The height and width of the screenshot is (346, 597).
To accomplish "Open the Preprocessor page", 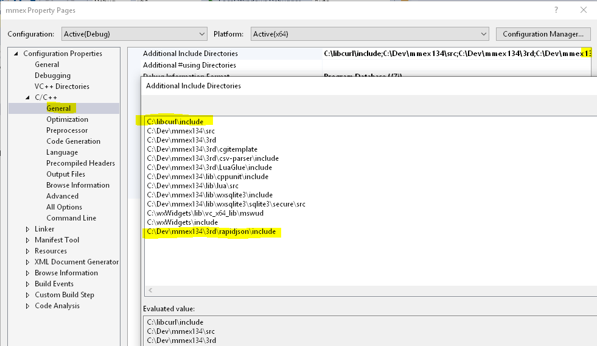I will coord(67,130).
